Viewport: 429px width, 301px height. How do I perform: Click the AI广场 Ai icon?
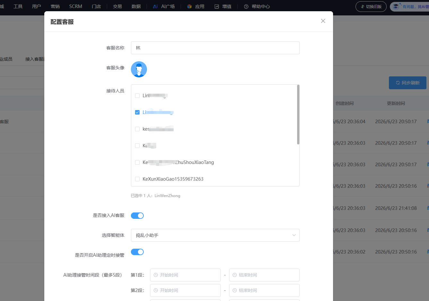point(155,6)
